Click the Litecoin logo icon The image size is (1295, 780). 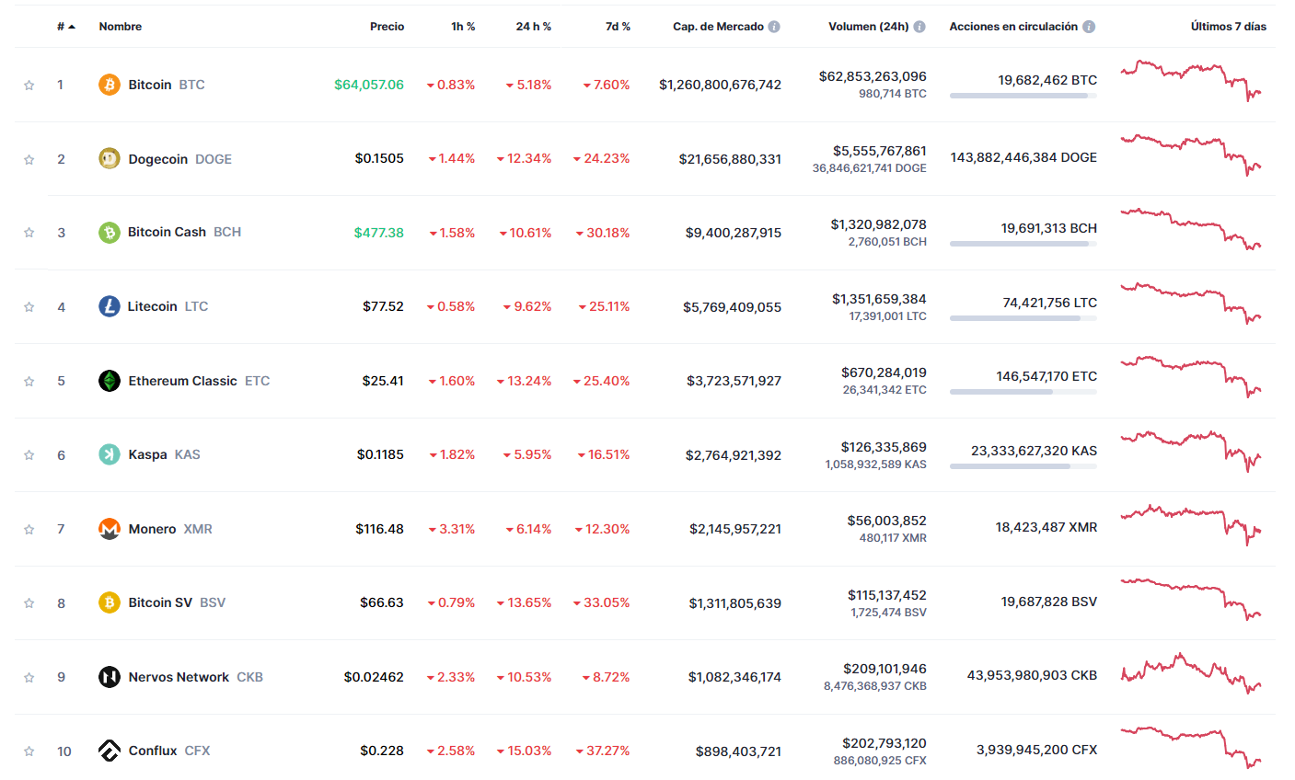tap(110, 306)
